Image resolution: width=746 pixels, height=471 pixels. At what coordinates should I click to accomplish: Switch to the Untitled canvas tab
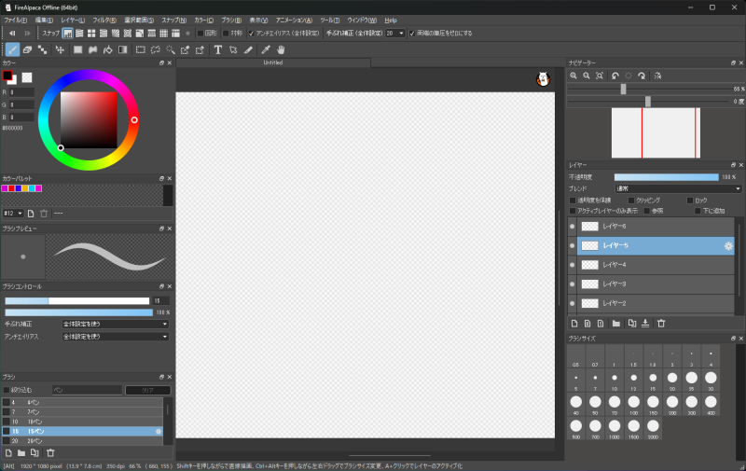[x=273, y=62]
